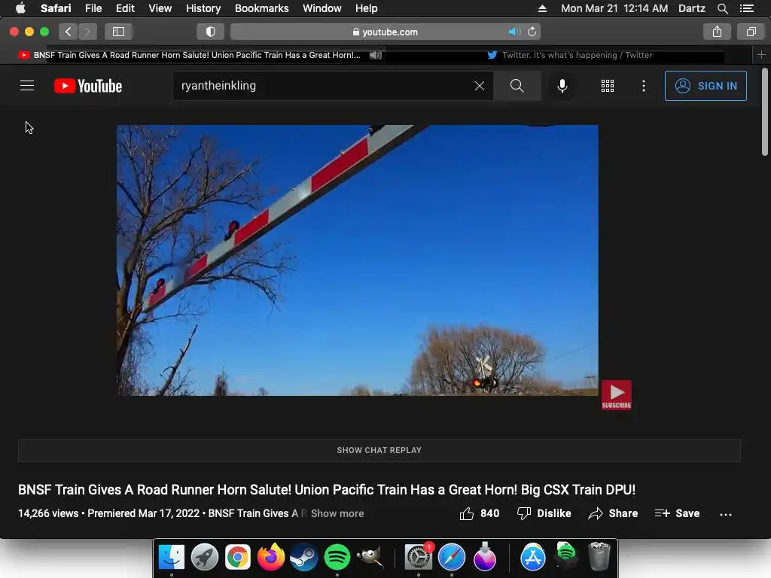Open the YouTube hamburger guide menu

[x=27, y=86]
